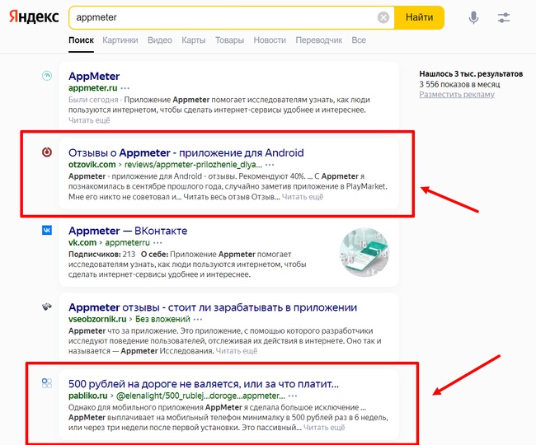Open the @elenalight/500_rublej path link

tap(200, 396)
